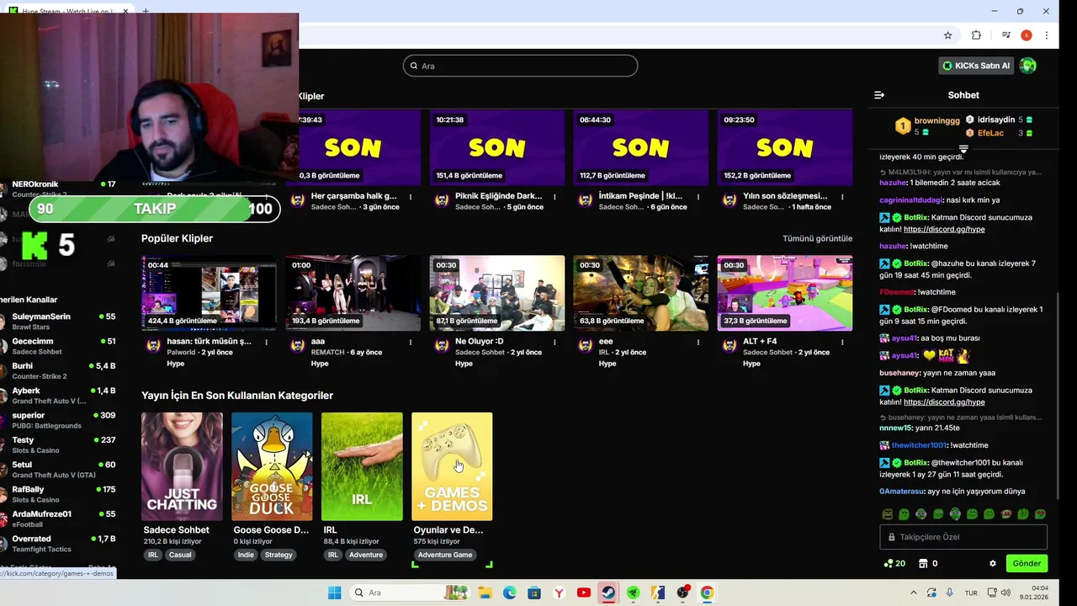Play the 'aaa' REMATCH clip thumbnail

[353, 293]
